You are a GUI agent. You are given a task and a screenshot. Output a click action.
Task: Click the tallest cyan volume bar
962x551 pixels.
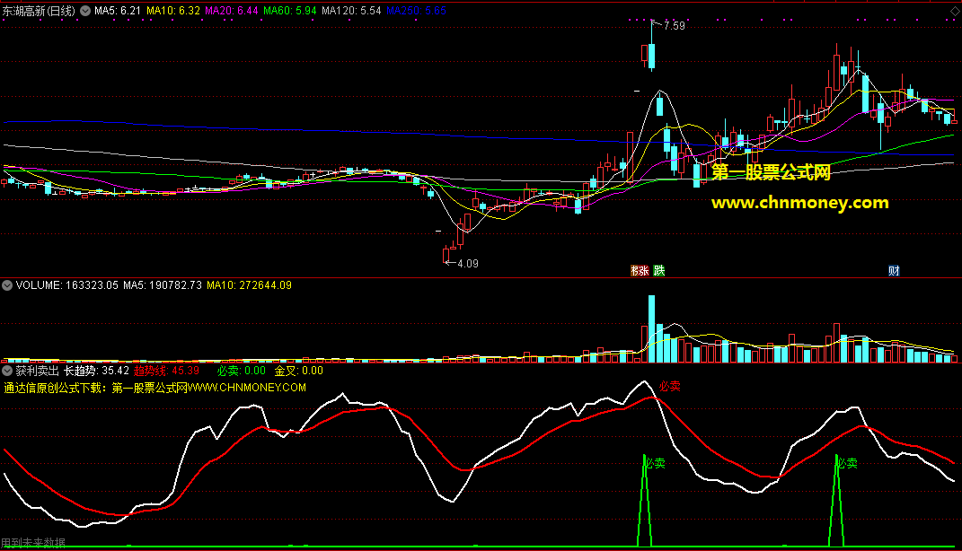click(651, 329)
